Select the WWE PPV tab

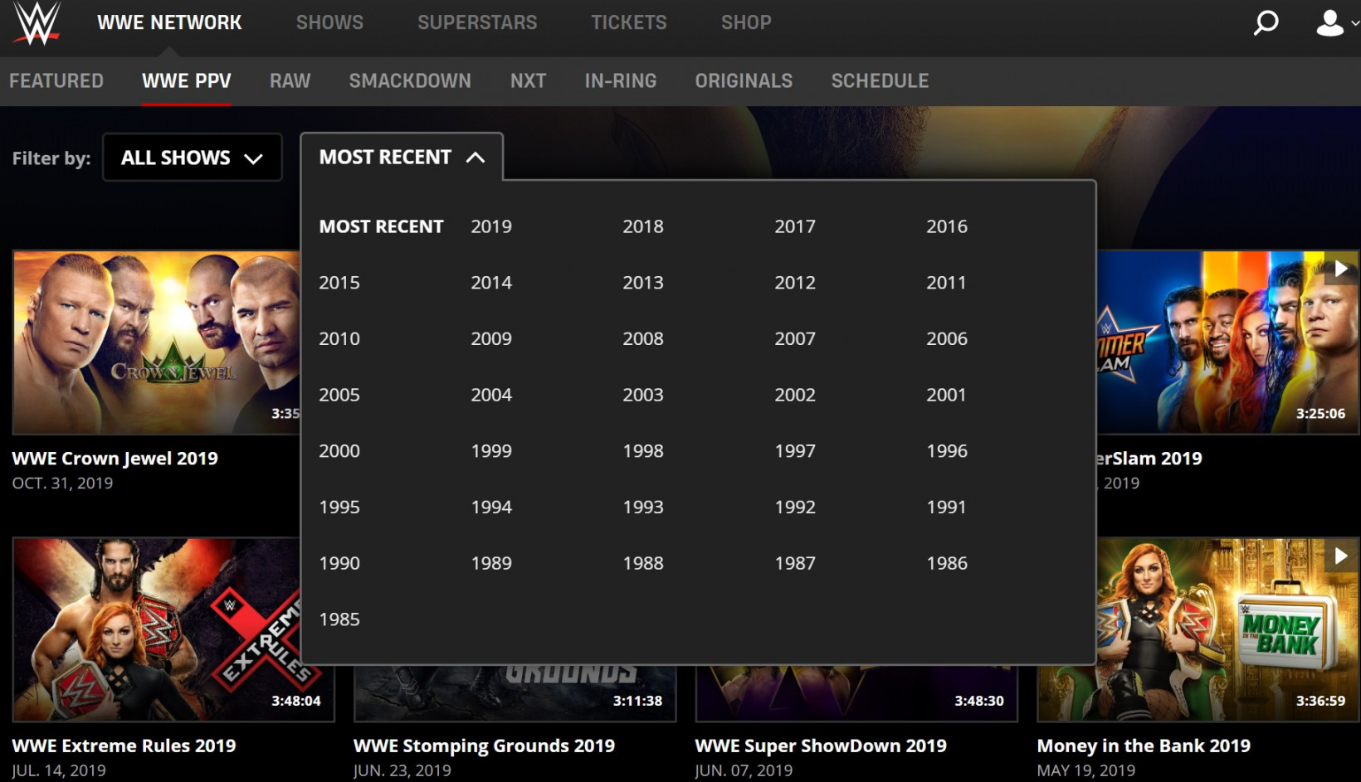[x=187, y=81]
